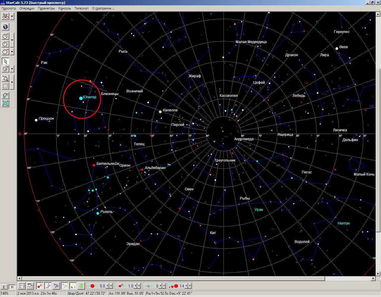The width and height of the screenshot is (381, 297).
Task: Click the clock minus time-back icon
Action: (5, 44)
